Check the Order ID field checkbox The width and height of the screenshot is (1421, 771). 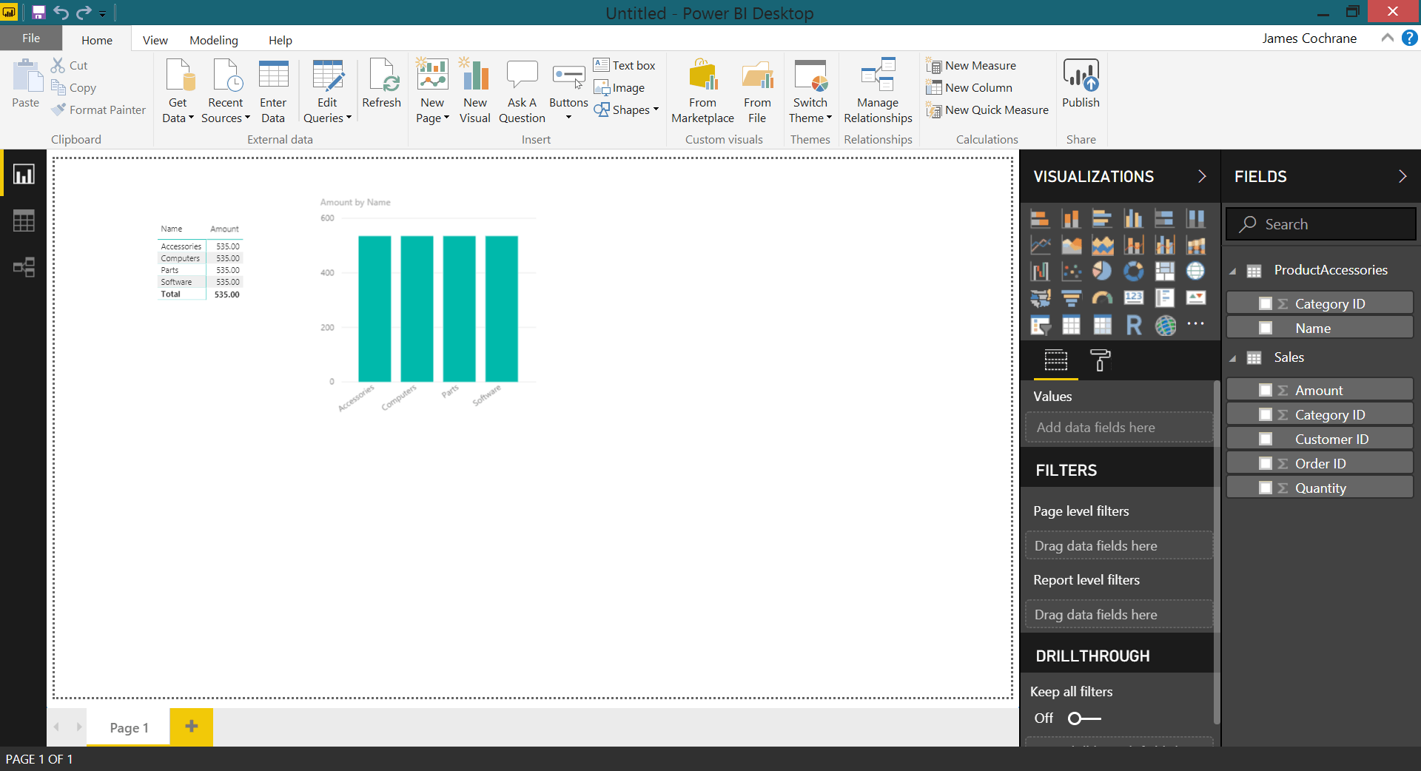(1266, 463)
